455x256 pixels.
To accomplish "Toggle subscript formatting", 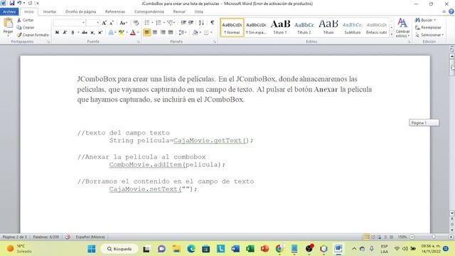I will (x=92, y=33).
